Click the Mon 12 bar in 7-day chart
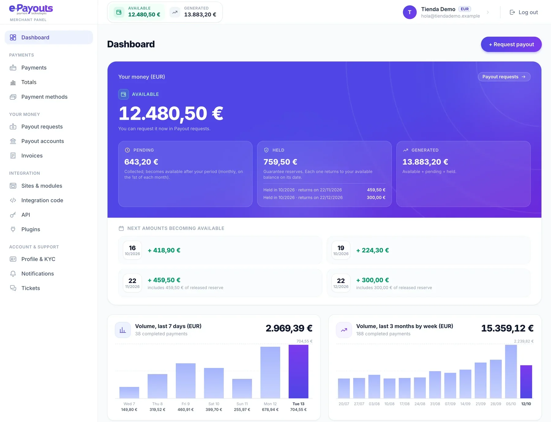 (x=270, y=372)
